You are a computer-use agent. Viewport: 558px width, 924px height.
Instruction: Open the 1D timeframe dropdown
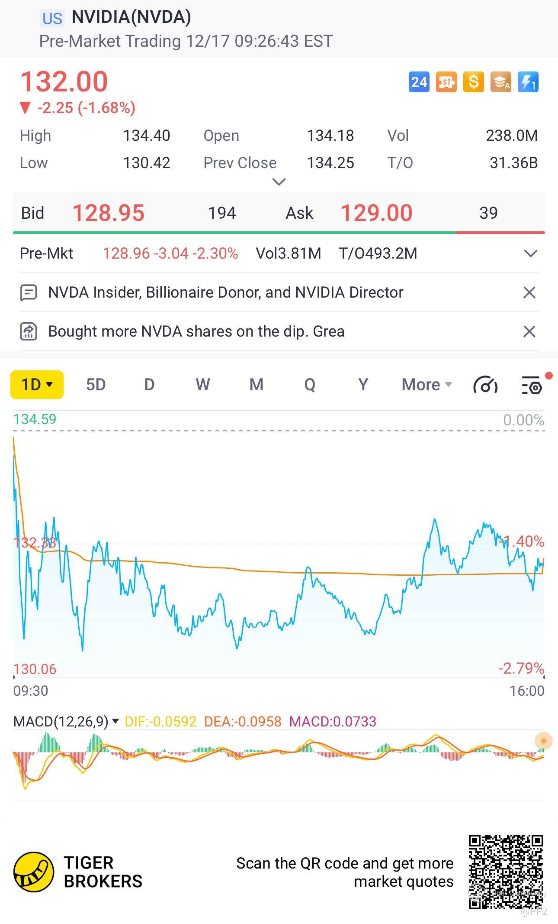(x=37, y=385)
